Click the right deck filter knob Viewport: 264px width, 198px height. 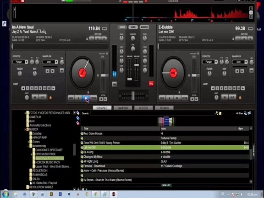(209, 74)
